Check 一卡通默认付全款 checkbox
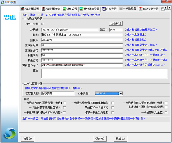 [x=166, y=113]
